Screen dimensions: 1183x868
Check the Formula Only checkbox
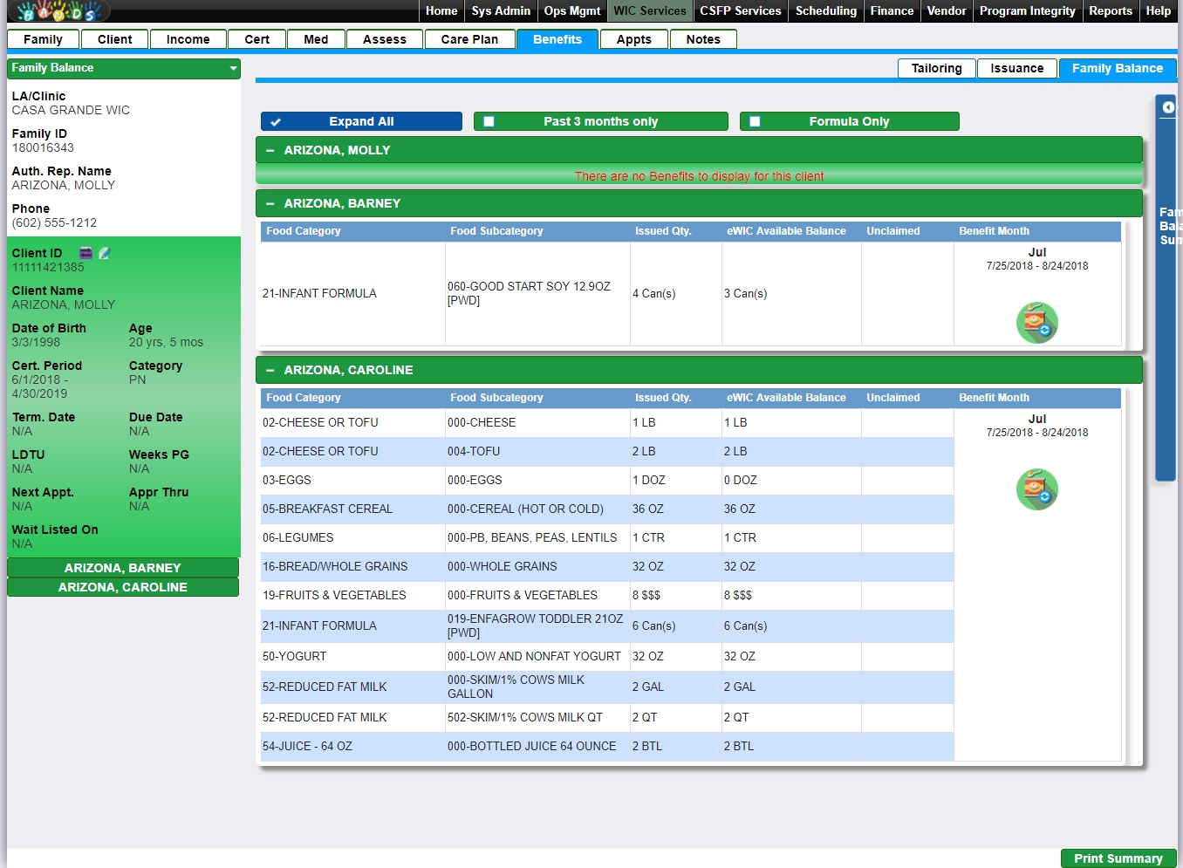[755, 122]
